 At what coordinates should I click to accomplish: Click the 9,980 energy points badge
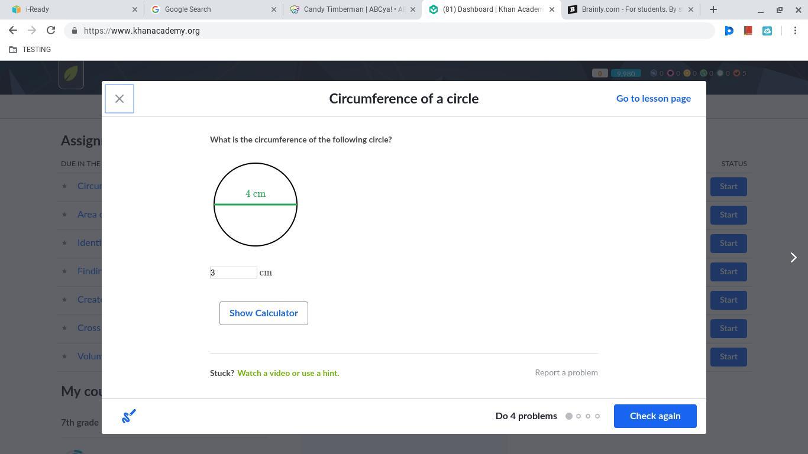[626, 73]
